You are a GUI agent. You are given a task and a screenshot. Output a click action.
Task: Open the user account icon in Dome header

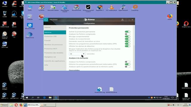122,20
